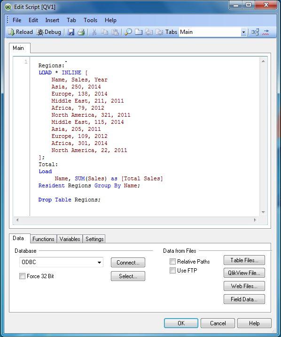
Task: Switch to the Variables tab
Action: click(70, 239)
